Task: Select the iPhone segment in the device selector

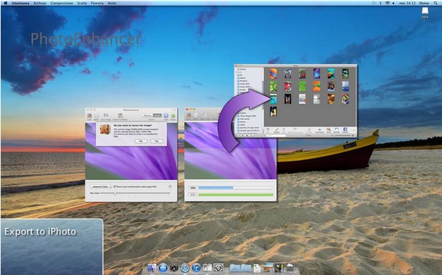Action: click(147, 115)
